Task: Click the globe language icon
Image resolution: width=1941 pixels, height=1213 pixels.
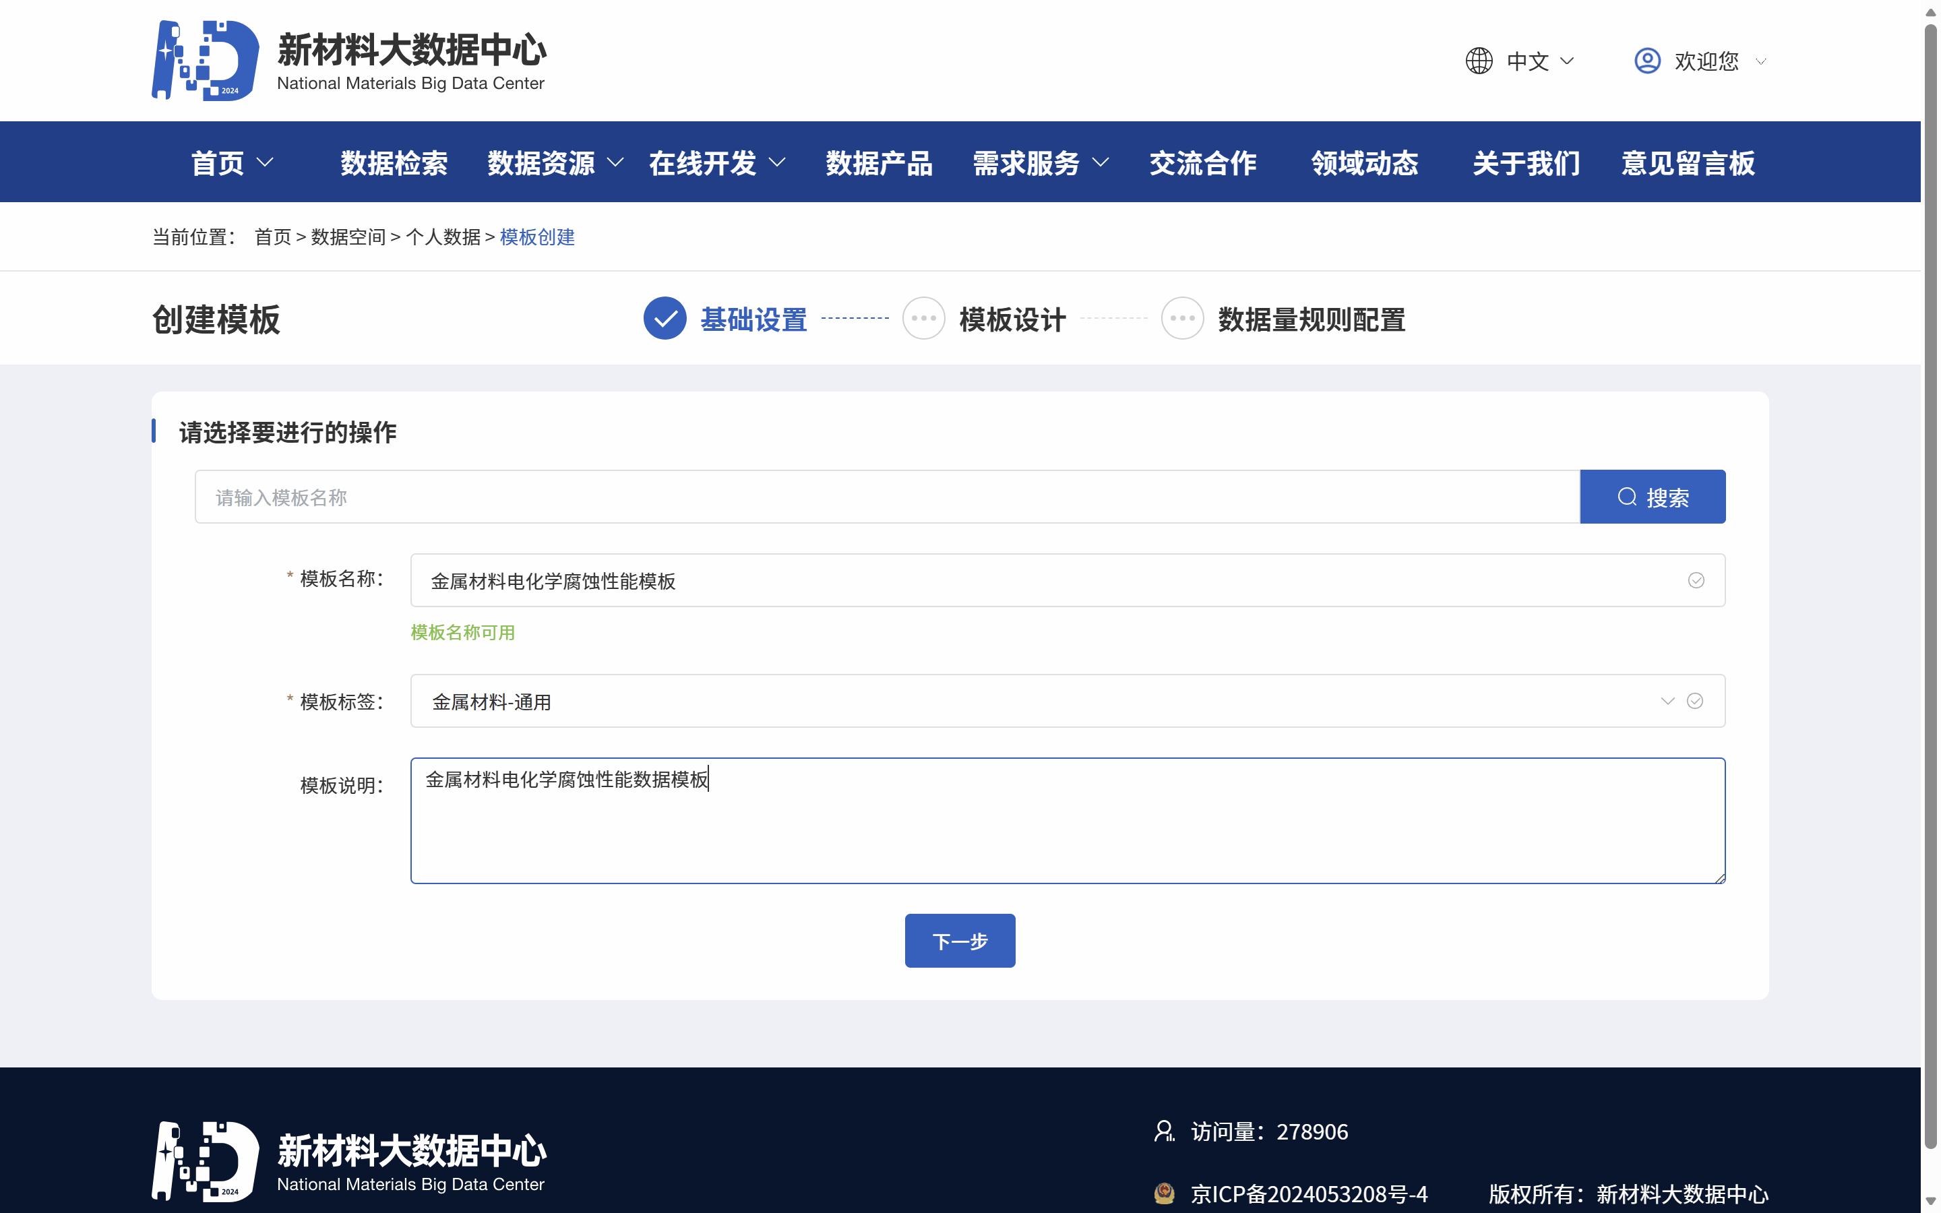Action: [x=1478, y=61]
